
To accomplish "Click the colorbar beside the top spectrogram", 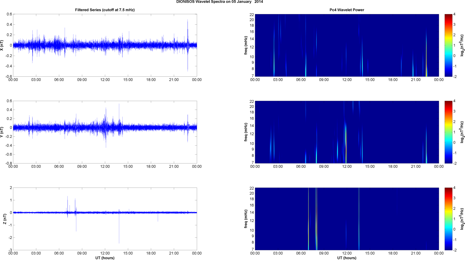I will point(448,45).
